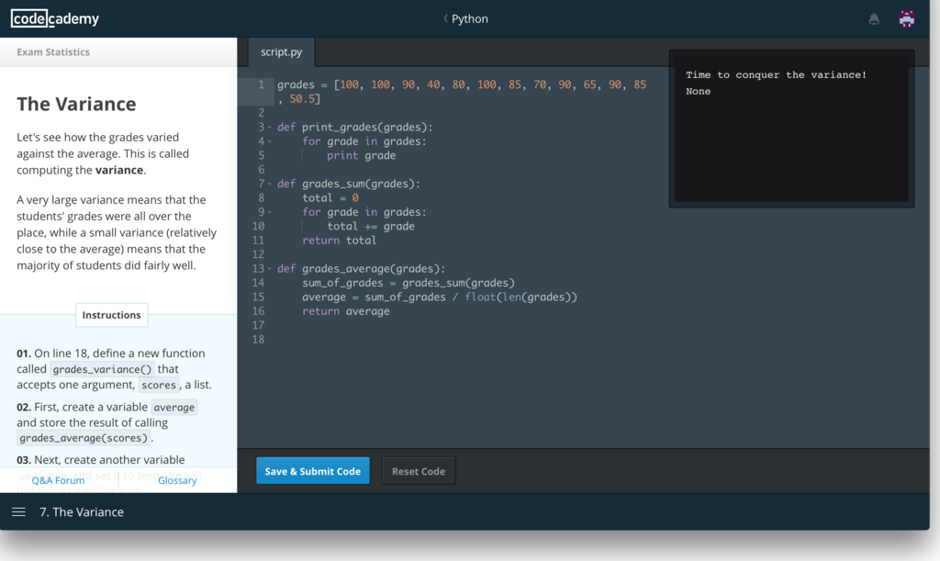Open the hamburger lesson menu
The height and width of the screenshot is (561, 940).
click(x=18, y=511)
